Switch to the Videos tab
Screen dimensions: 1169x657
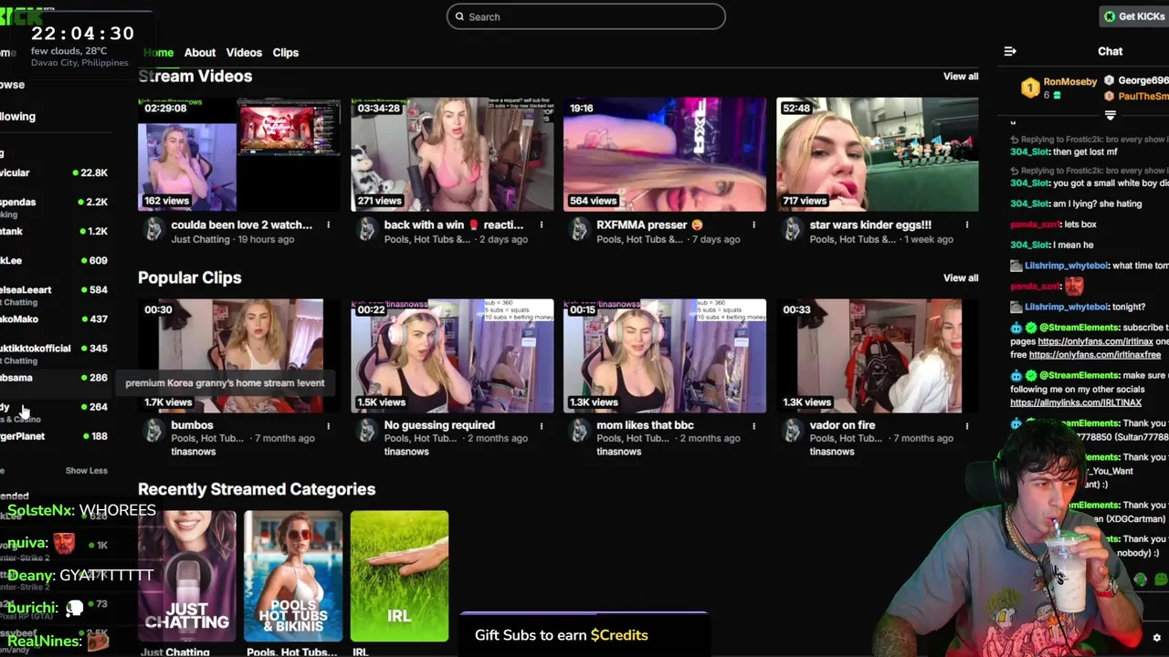point(244,53)
